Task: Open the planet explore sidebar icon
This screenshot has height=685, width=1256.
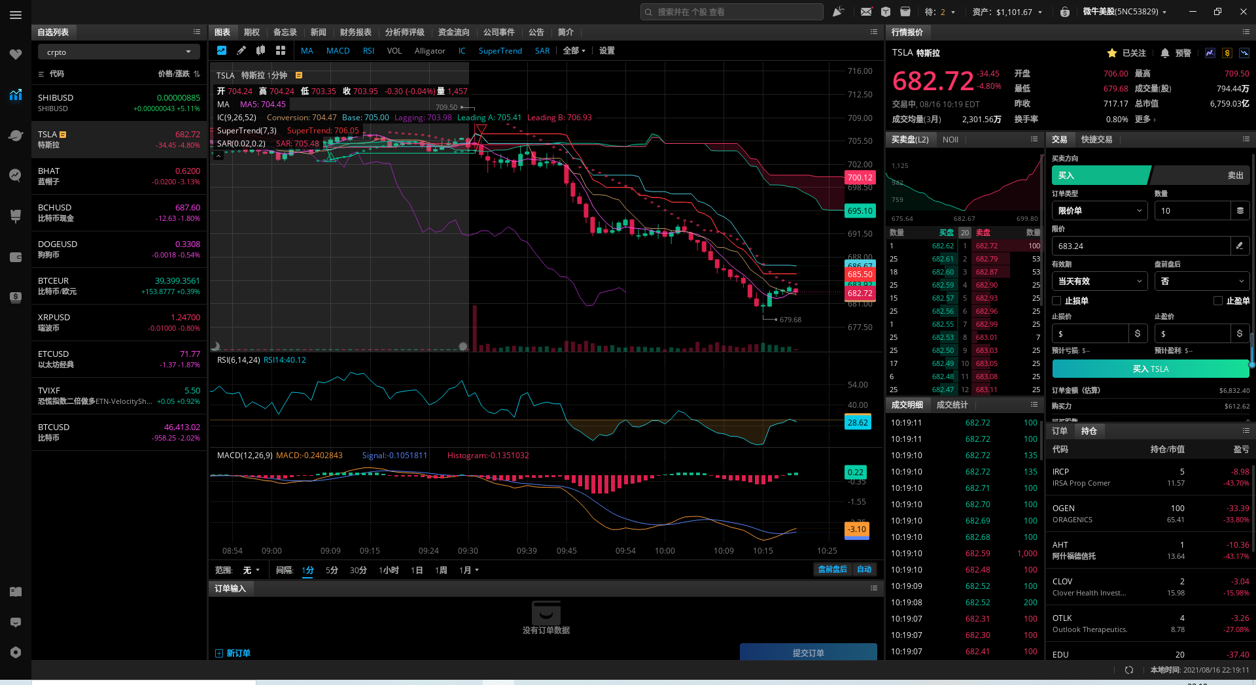Action: tap(16, 135)
